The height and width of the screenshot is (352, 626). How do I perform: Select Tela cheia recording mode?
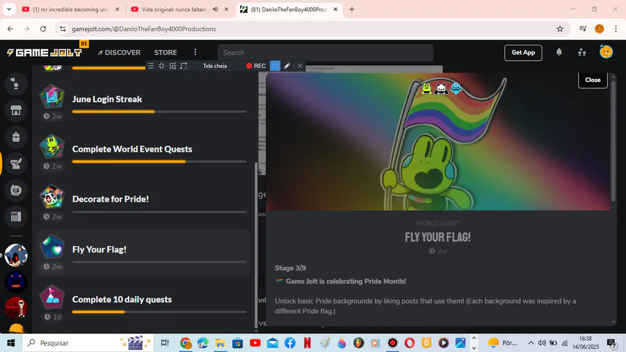click(x=215, y=66)
